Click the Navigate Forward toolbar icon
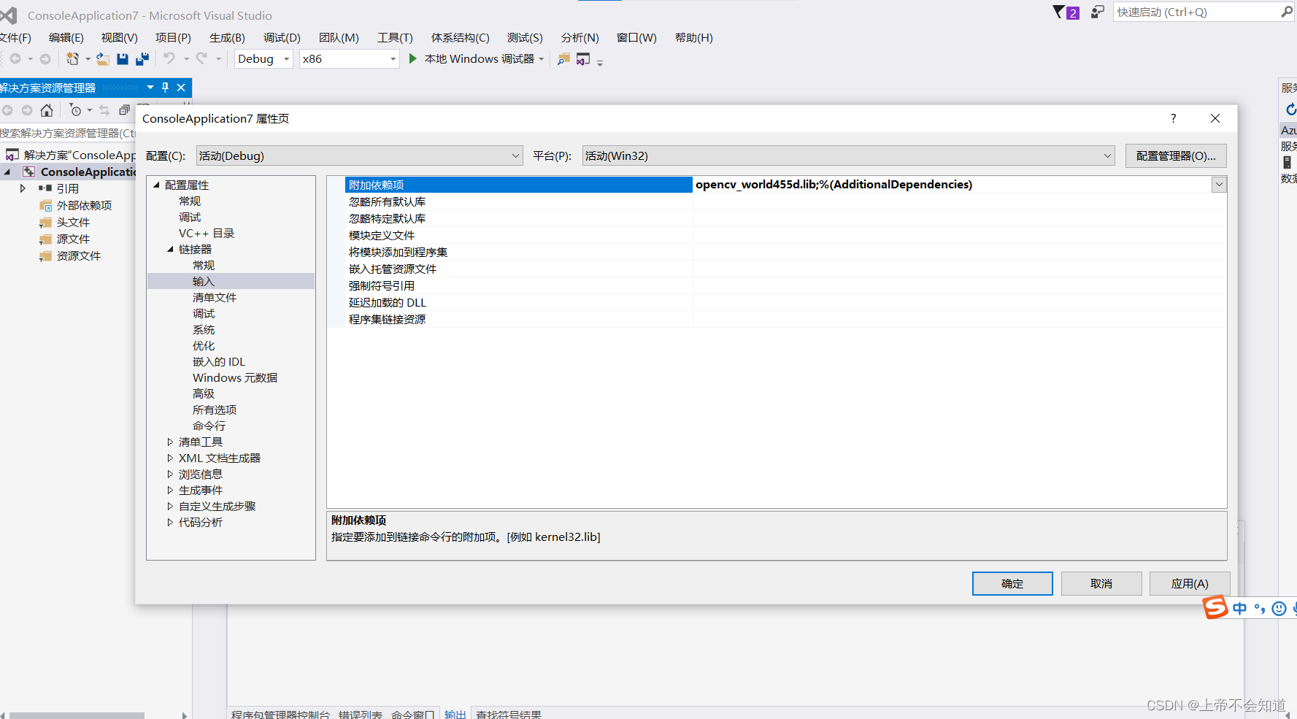Viewport: 1297px width, 719px height. tap(45, 59)
